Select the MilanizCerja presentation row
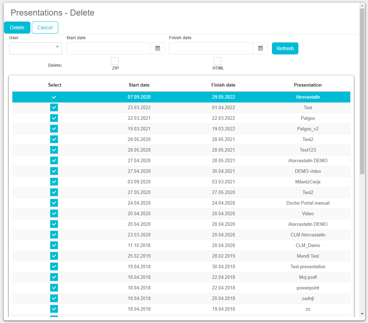368x323 pixels. 308,182
